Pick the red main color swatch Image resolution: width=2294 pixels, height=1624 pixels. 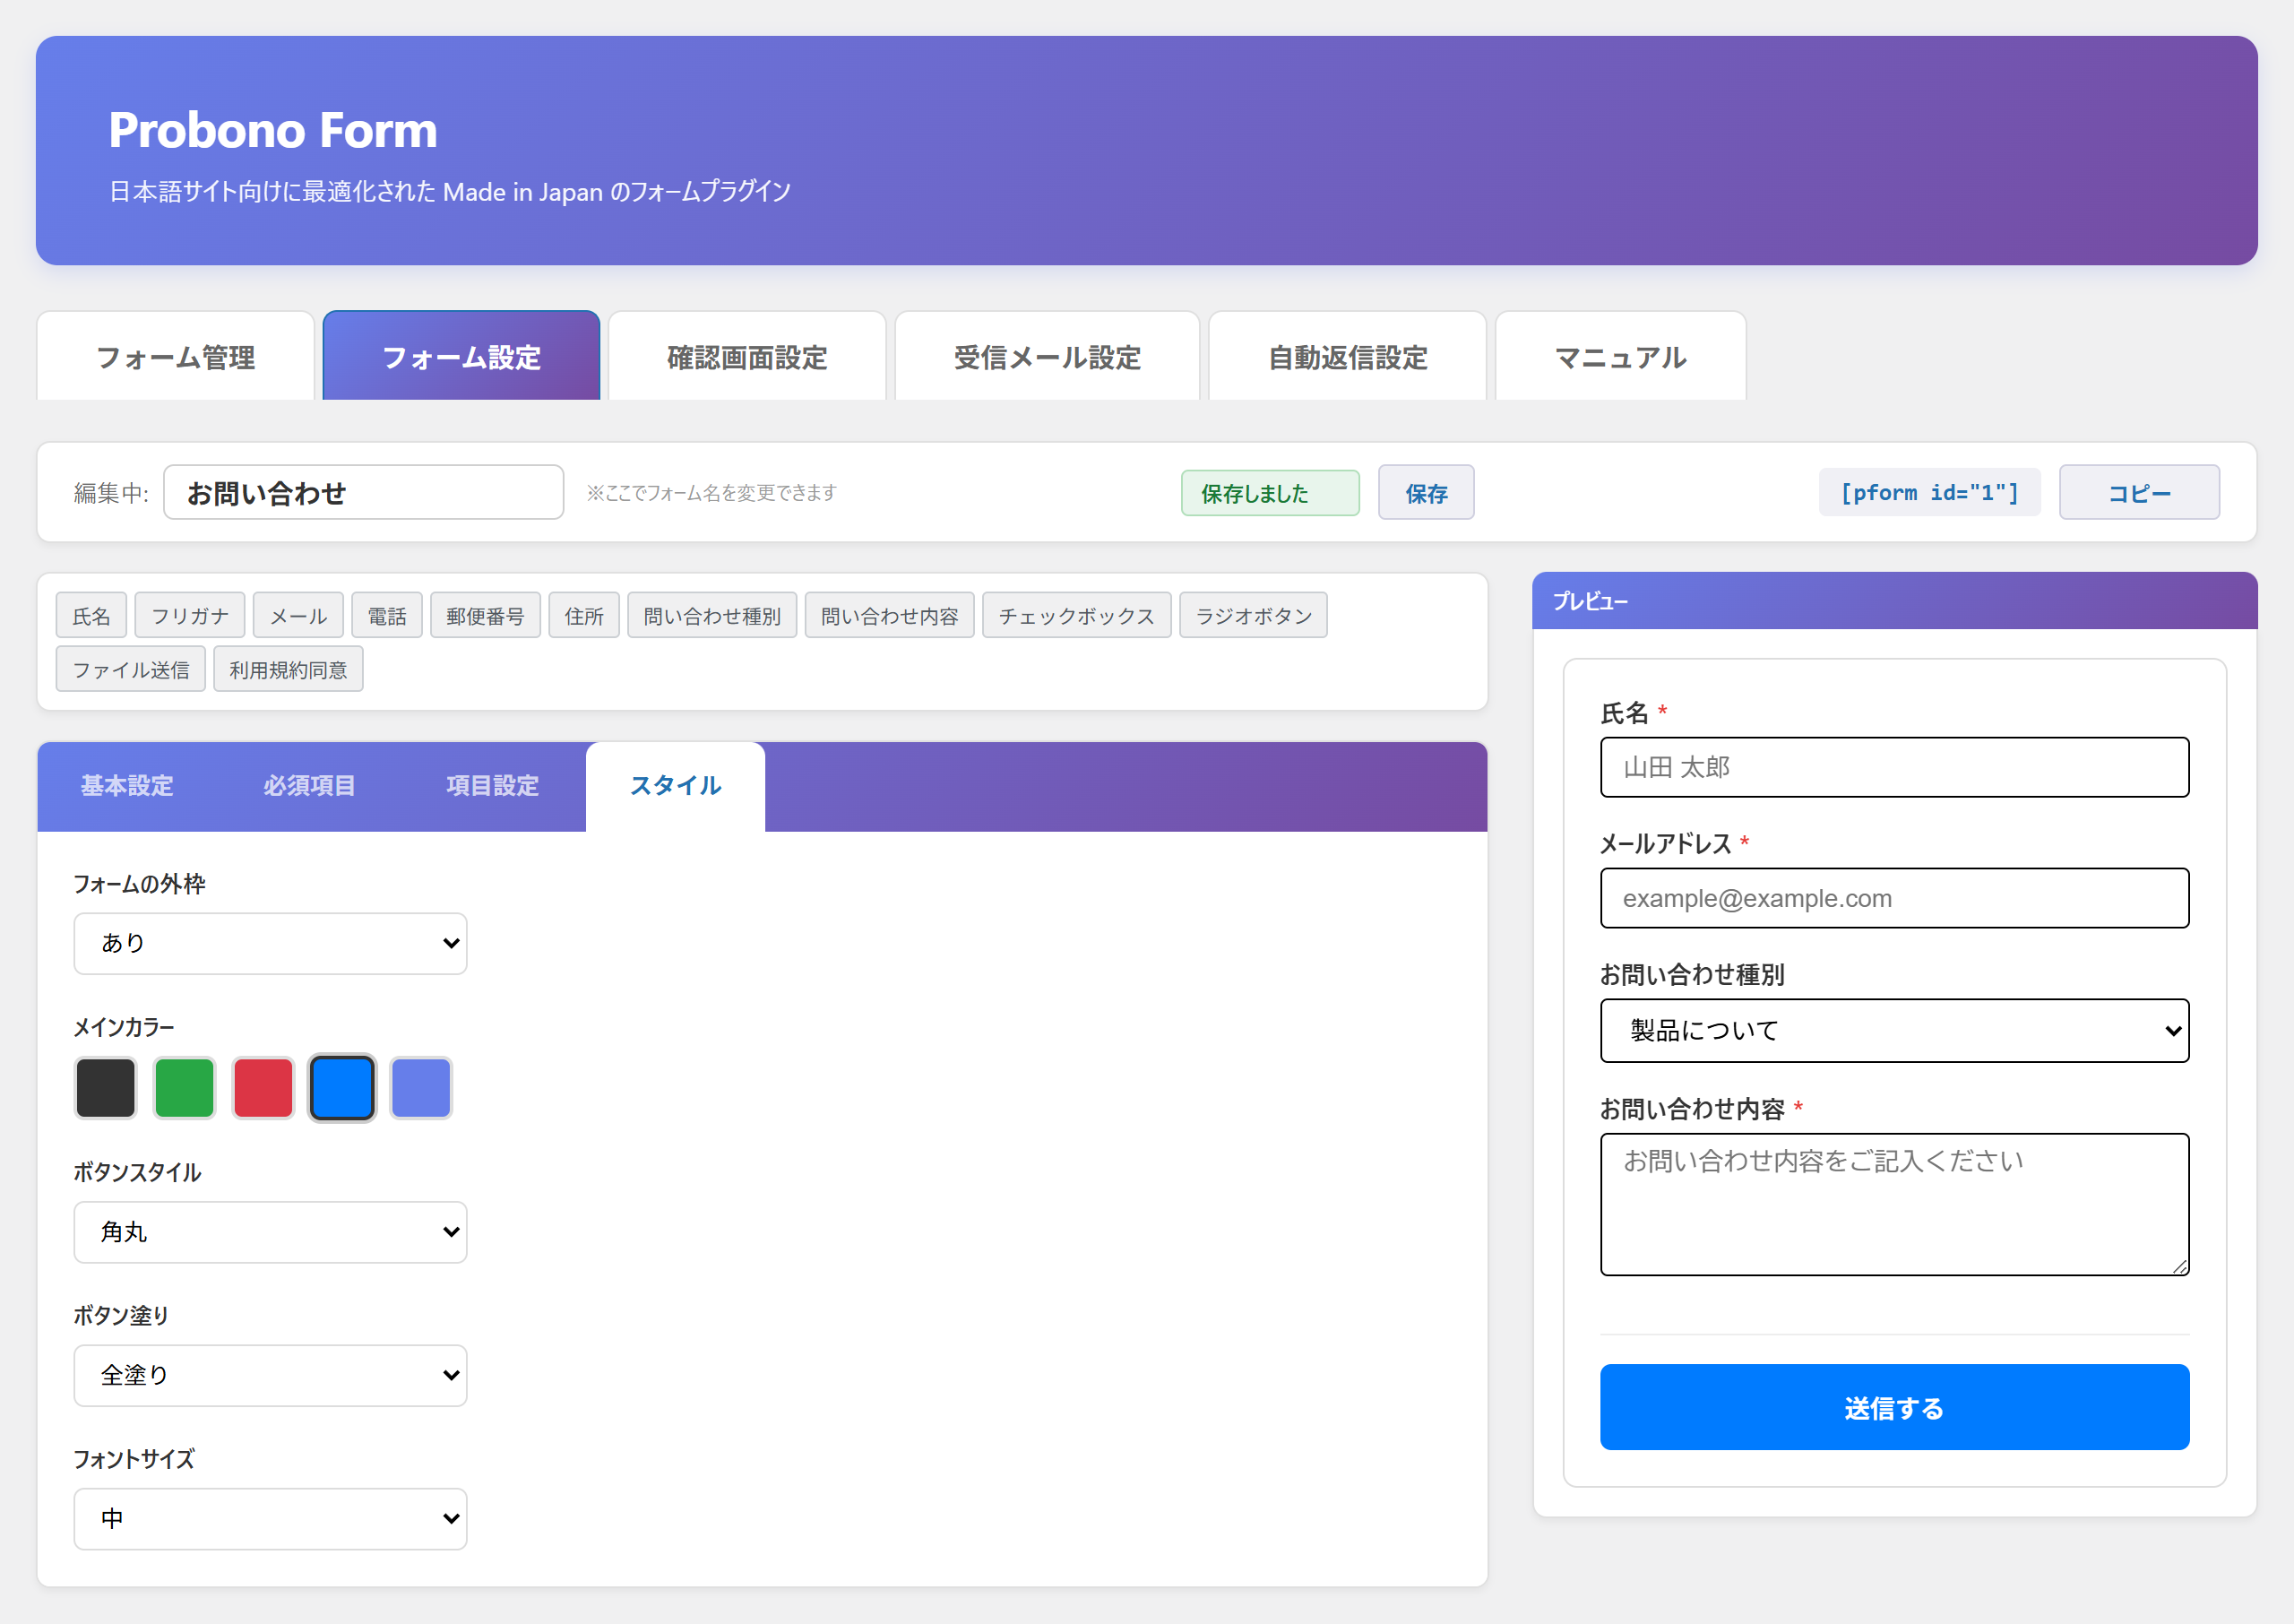[263, 1088]
